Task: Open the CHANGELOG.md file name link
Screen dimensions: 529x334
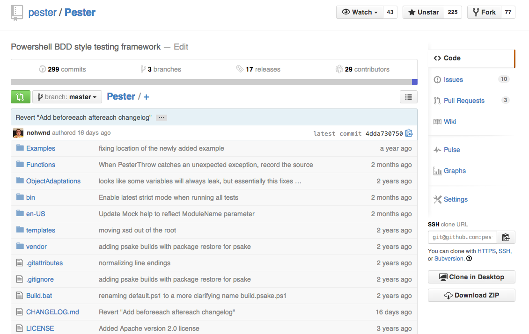Action: 52,312
